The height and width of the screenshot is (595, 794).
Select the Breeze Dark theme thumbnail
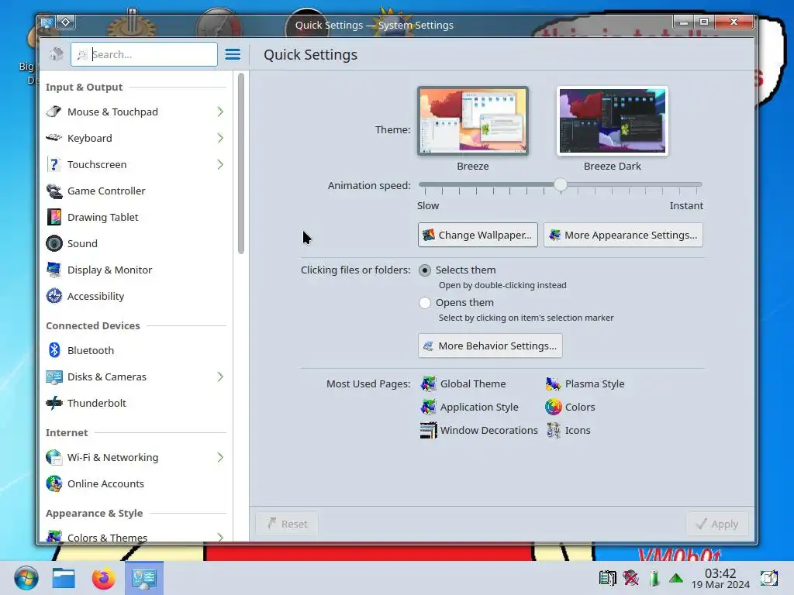coord(613,121)
